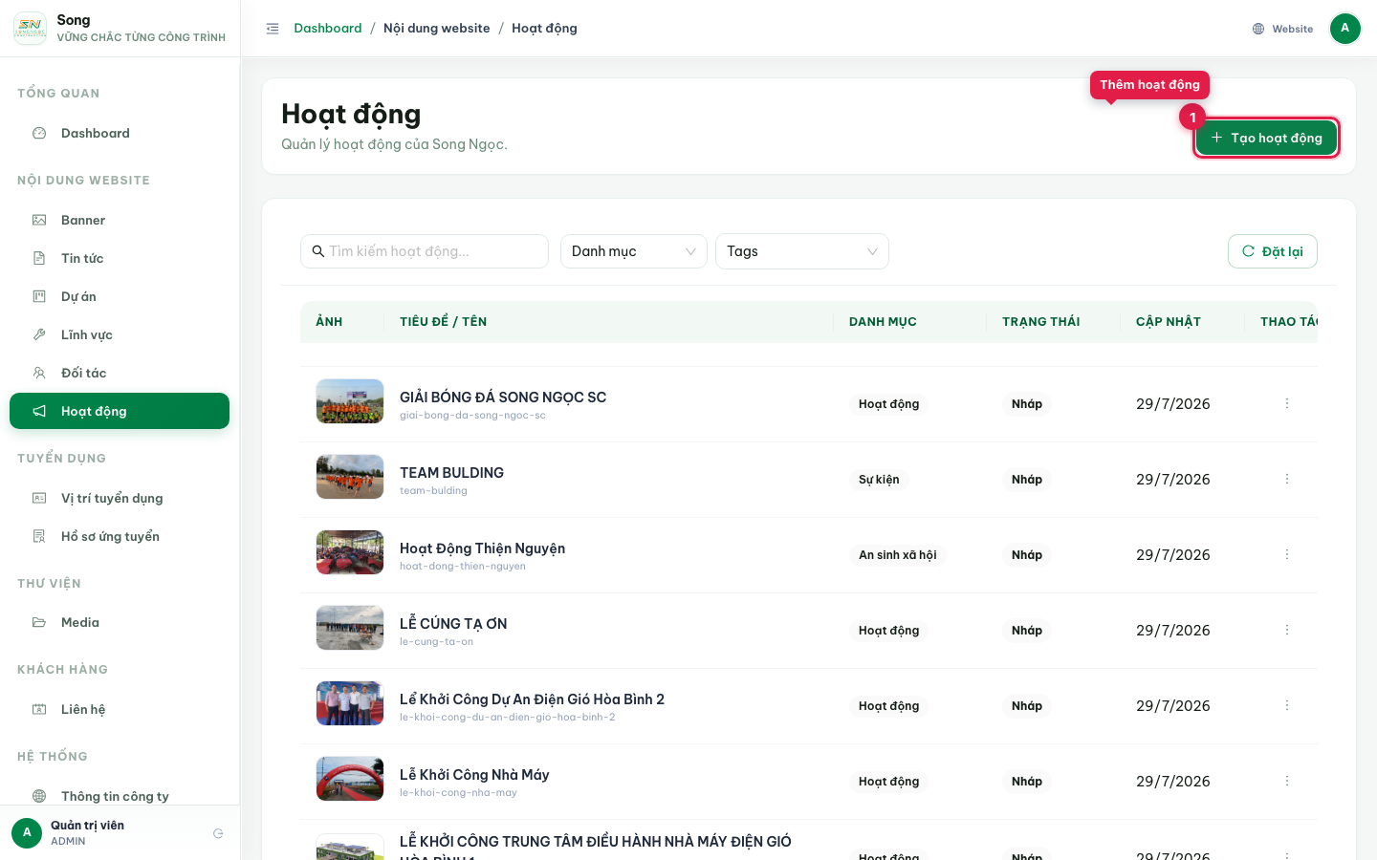Reset filters with Đặt lại button
1377x860 pixels.
(x=1273, y=251)
